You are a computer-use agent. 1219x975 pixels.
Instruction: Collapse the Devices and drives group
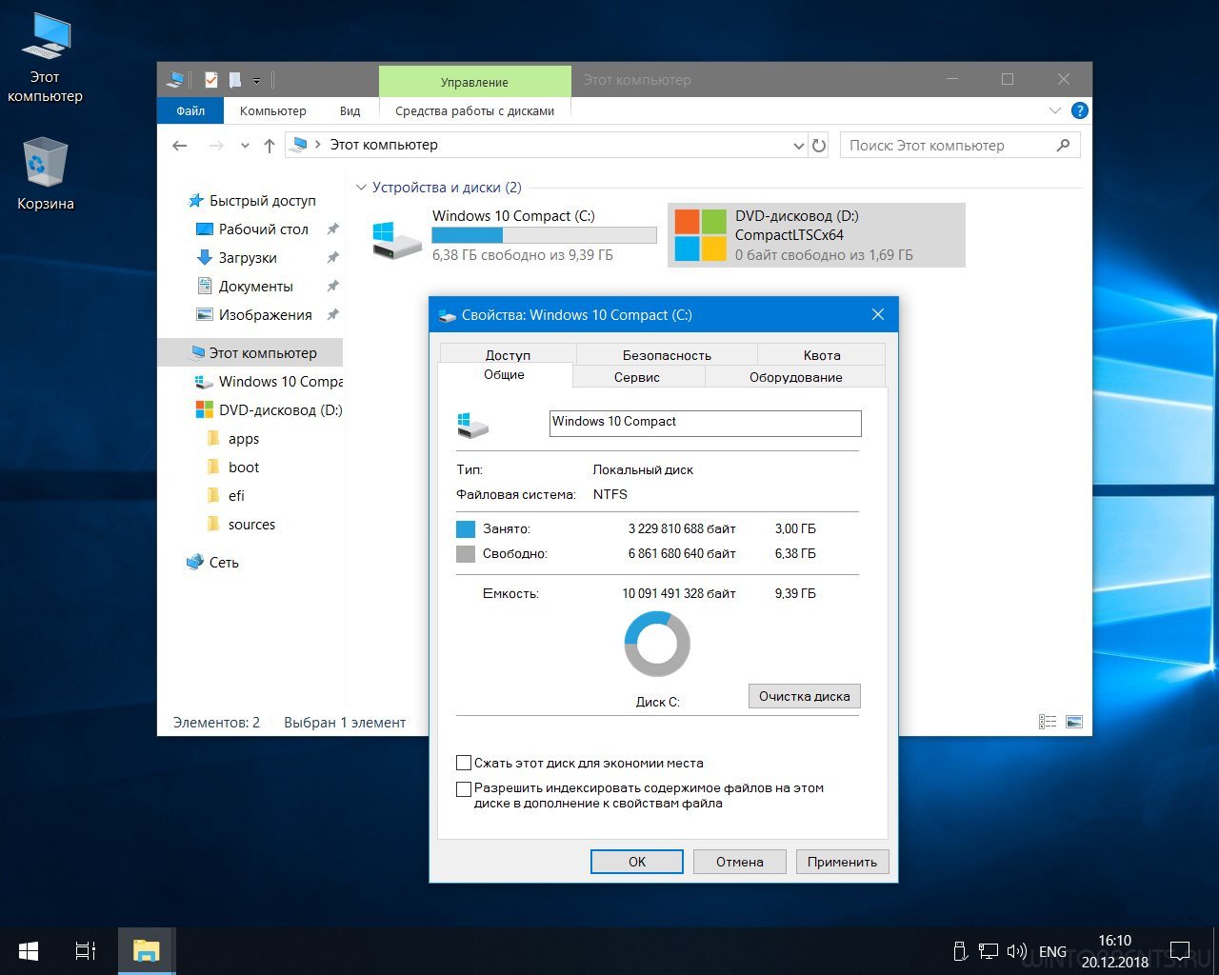point(361,188)
